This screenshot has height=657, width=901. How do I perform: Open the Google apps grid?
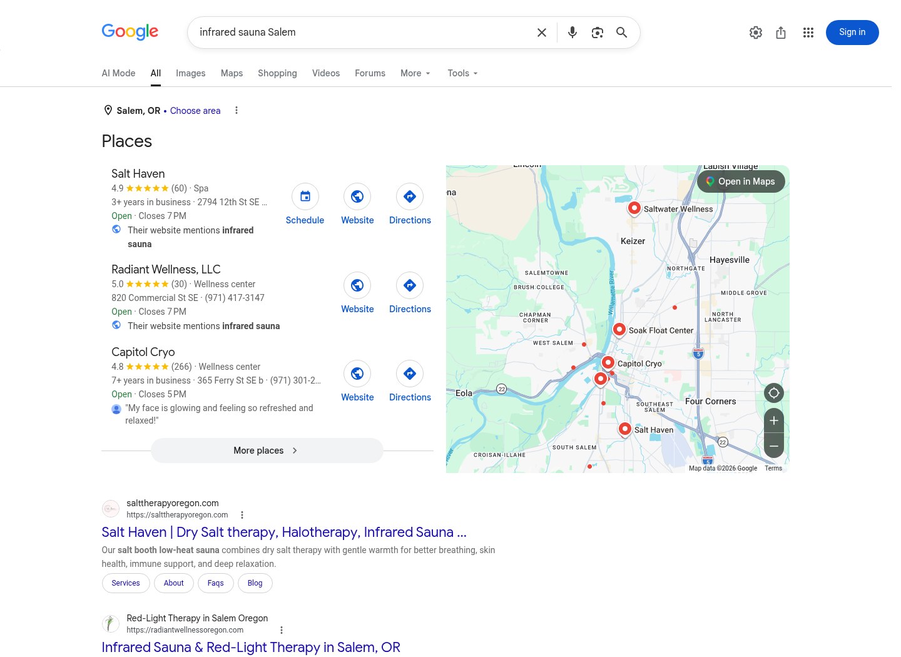pyautogui.click(x=808, y=33)
